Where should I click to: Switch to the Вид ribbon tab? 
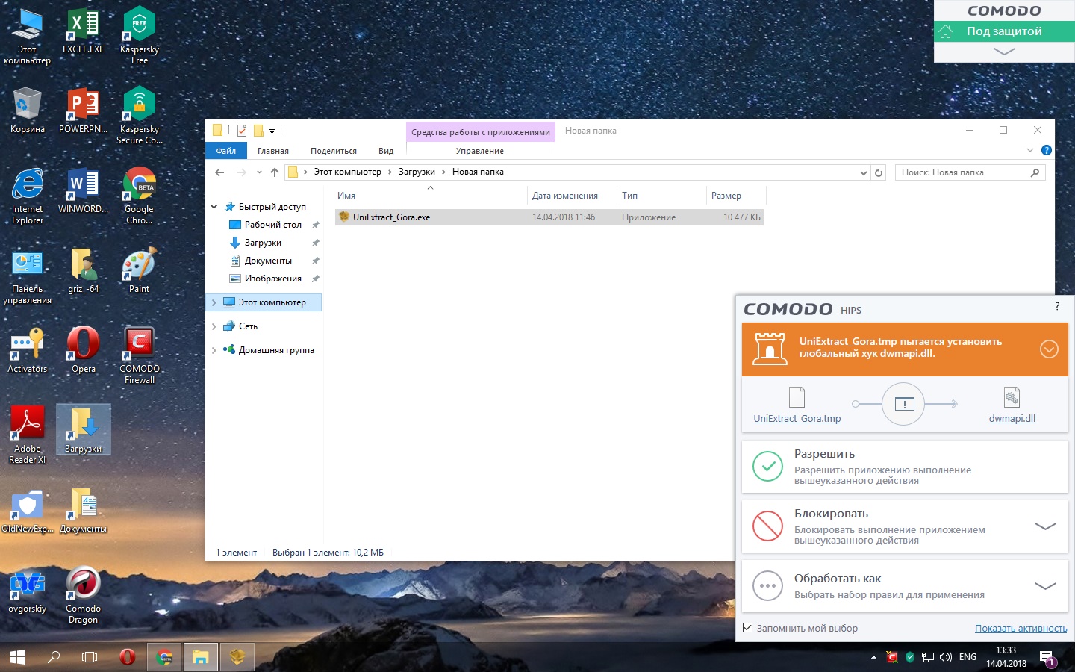tap(386, 151)
